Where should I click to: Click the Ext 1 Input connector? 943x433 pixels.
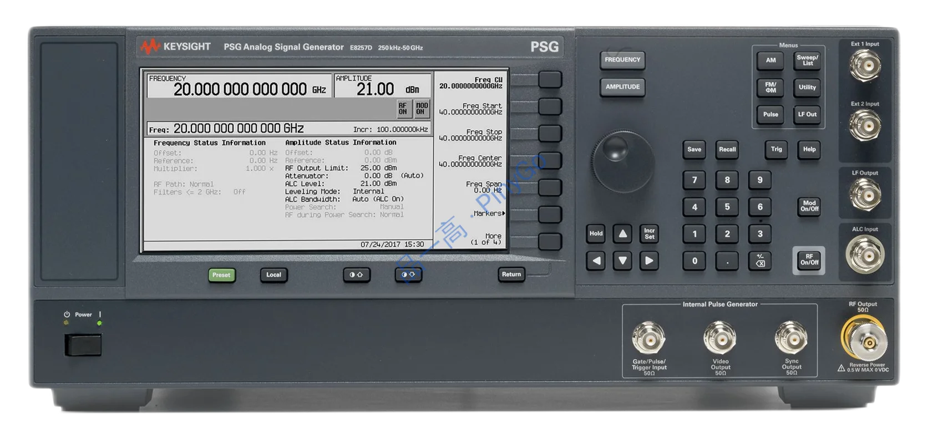coord(865,65)
